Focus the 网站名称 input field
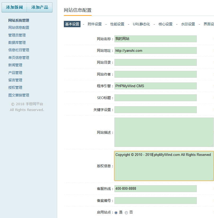Screen dimensions: 214x218 (155, 39)
